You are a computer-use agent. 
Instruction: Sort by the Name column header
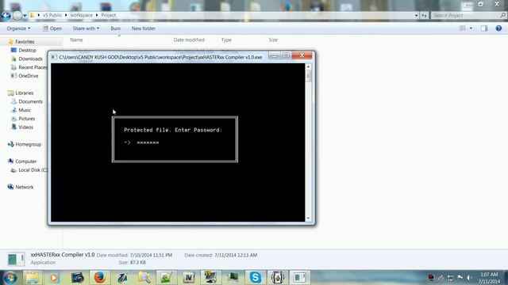point(76,40)
